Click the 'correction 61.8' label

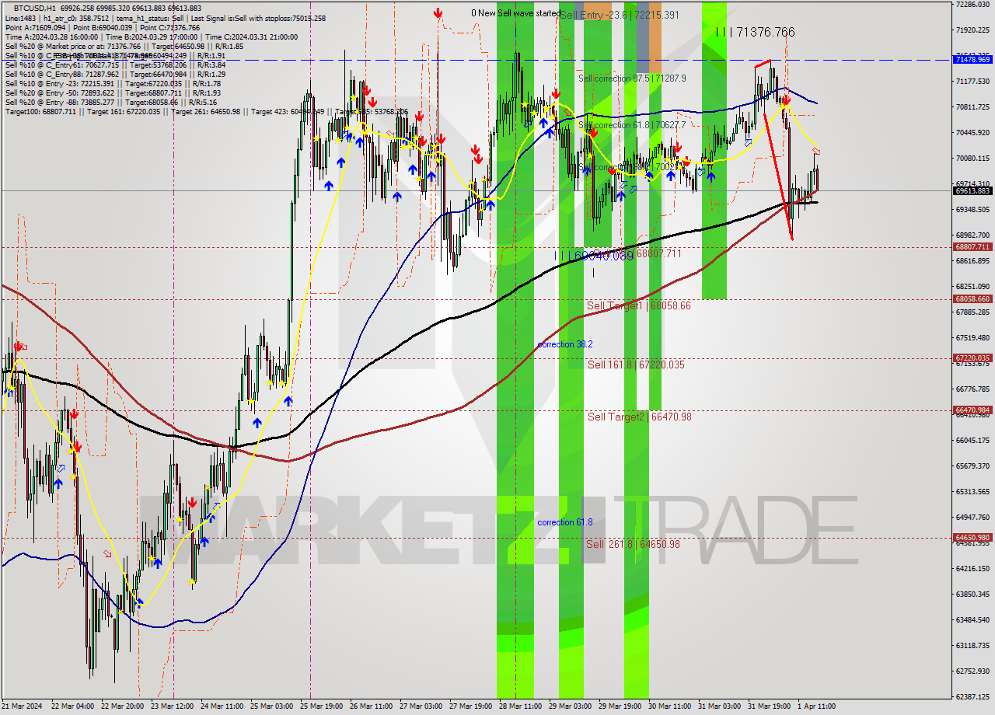point(565,522)
